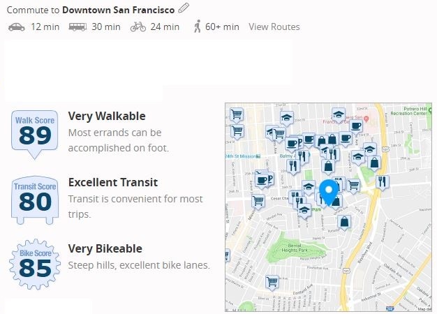437x314 pixels.
Task: Click the Very Walkable heading
Action: click(107, 117)
